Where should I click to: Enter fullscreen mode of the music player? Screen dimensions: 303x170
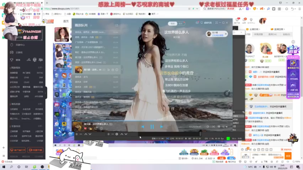[216, 23]
